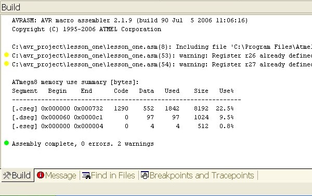Click the [.cseg] memory segment row
Viewport: 312px width, 196px height.
click(123, 108)
